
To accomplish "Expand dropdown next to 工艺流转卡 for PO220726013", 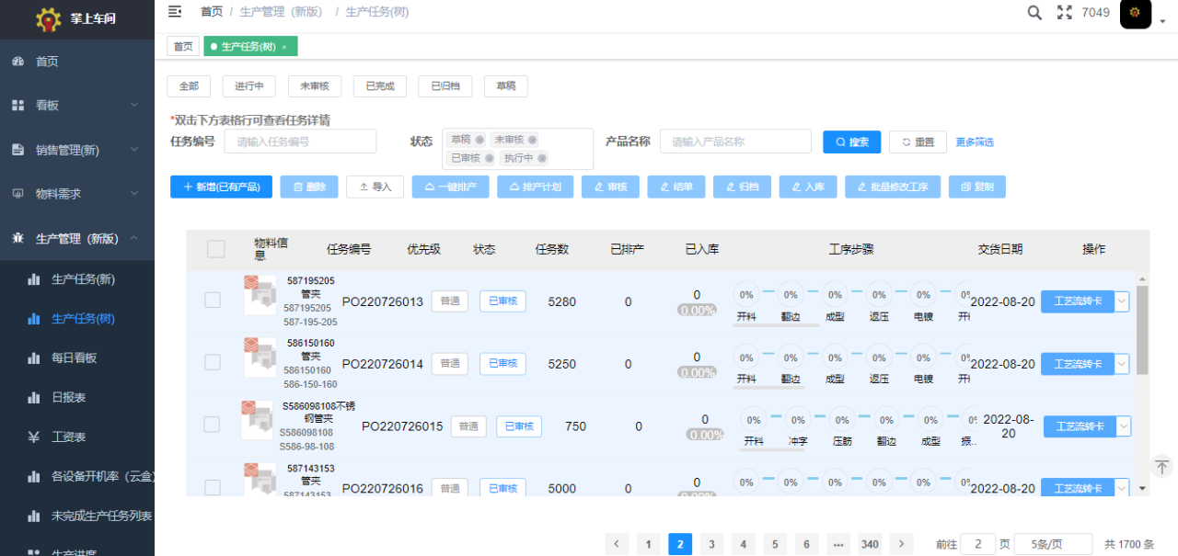I will (x=1122, y=301).
